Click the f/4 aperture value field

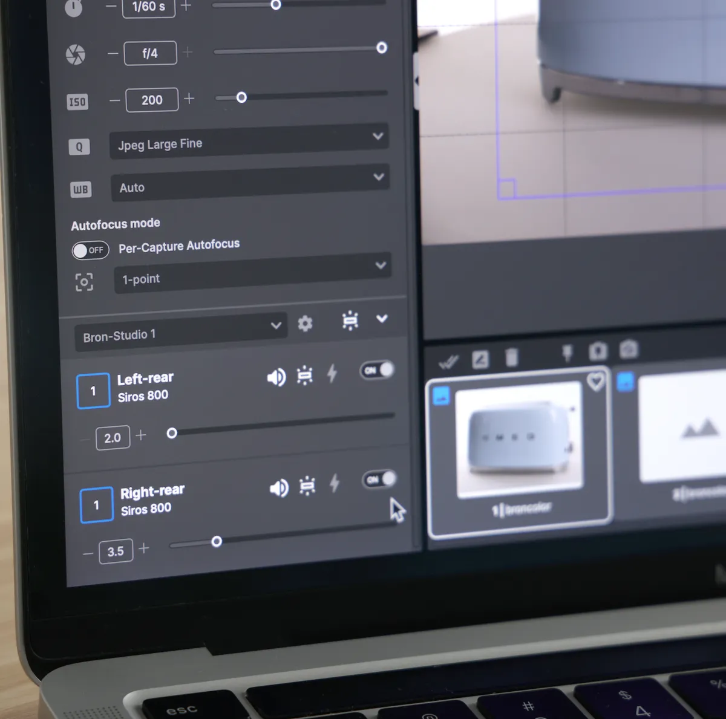tap(151, 53)
